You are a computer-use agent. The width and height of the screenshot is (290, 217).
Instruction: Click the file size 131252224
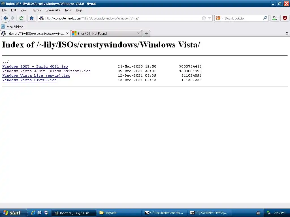point(191,80)
